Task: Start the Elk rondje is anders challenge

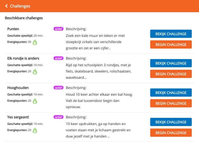Action: click(x=171, y=74)
